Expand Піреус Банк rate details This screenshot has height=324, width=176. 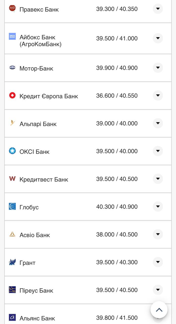point(158,290)
